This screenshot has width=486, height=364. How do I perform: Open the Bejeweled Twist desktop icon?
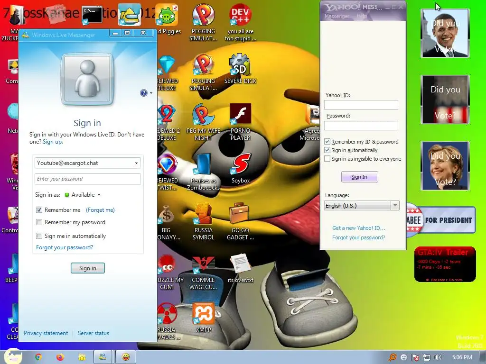pos(167,164)
